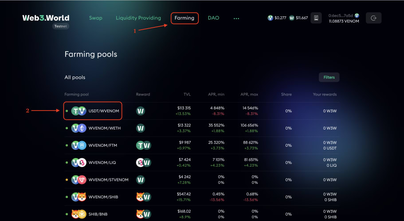Click the logout icon button
Image resolution: width=404 pixels, height=221 pixels.
click(x=373, y=18)
